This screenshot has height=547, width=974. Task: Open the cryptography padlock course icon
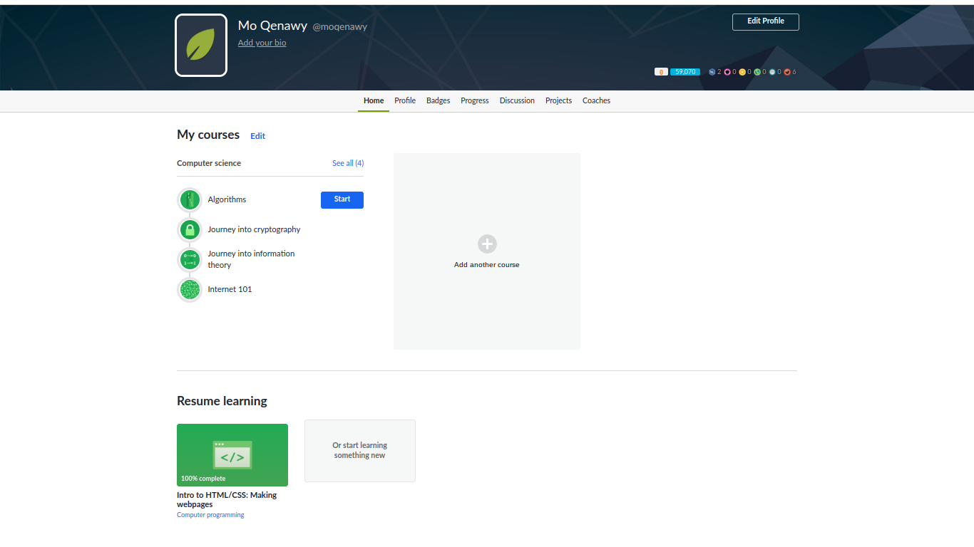point(190,230)
